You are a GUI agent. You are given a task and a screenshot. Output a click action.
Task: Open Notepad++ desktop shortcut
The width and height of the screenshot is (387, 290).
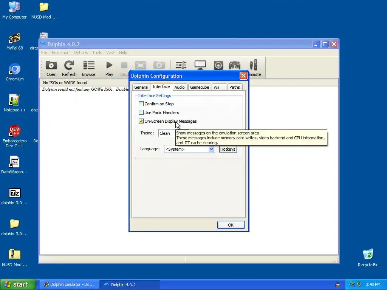[15, 103]
